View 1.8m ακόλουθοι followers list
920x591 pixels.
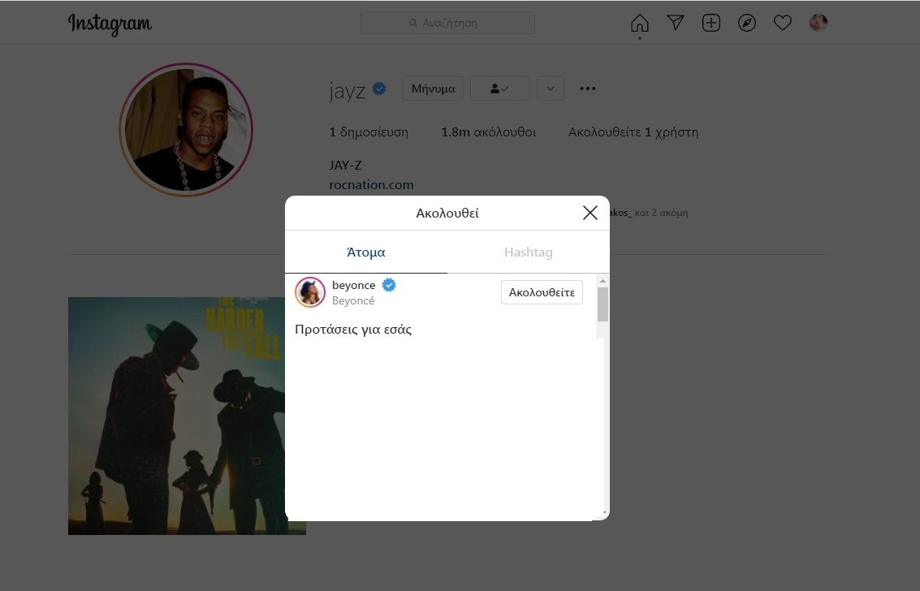(x=488, y=132)
